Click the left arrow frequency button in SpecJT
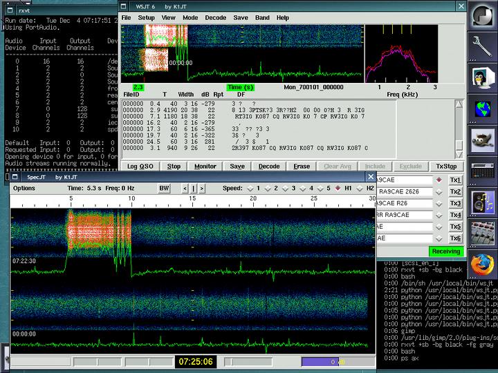 click(x=185, y=189)
